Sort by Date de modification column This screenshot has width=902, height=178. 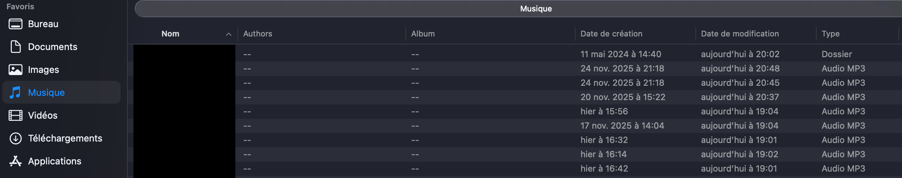(x=739, y=34)
